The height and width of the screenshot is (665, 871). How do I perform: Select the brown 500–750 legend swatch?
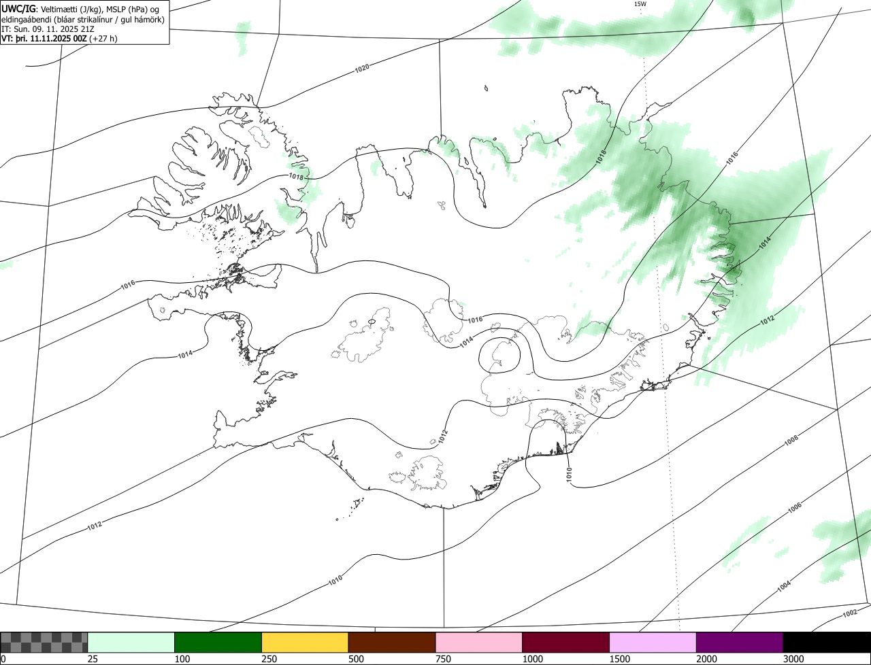coord(392,643)
